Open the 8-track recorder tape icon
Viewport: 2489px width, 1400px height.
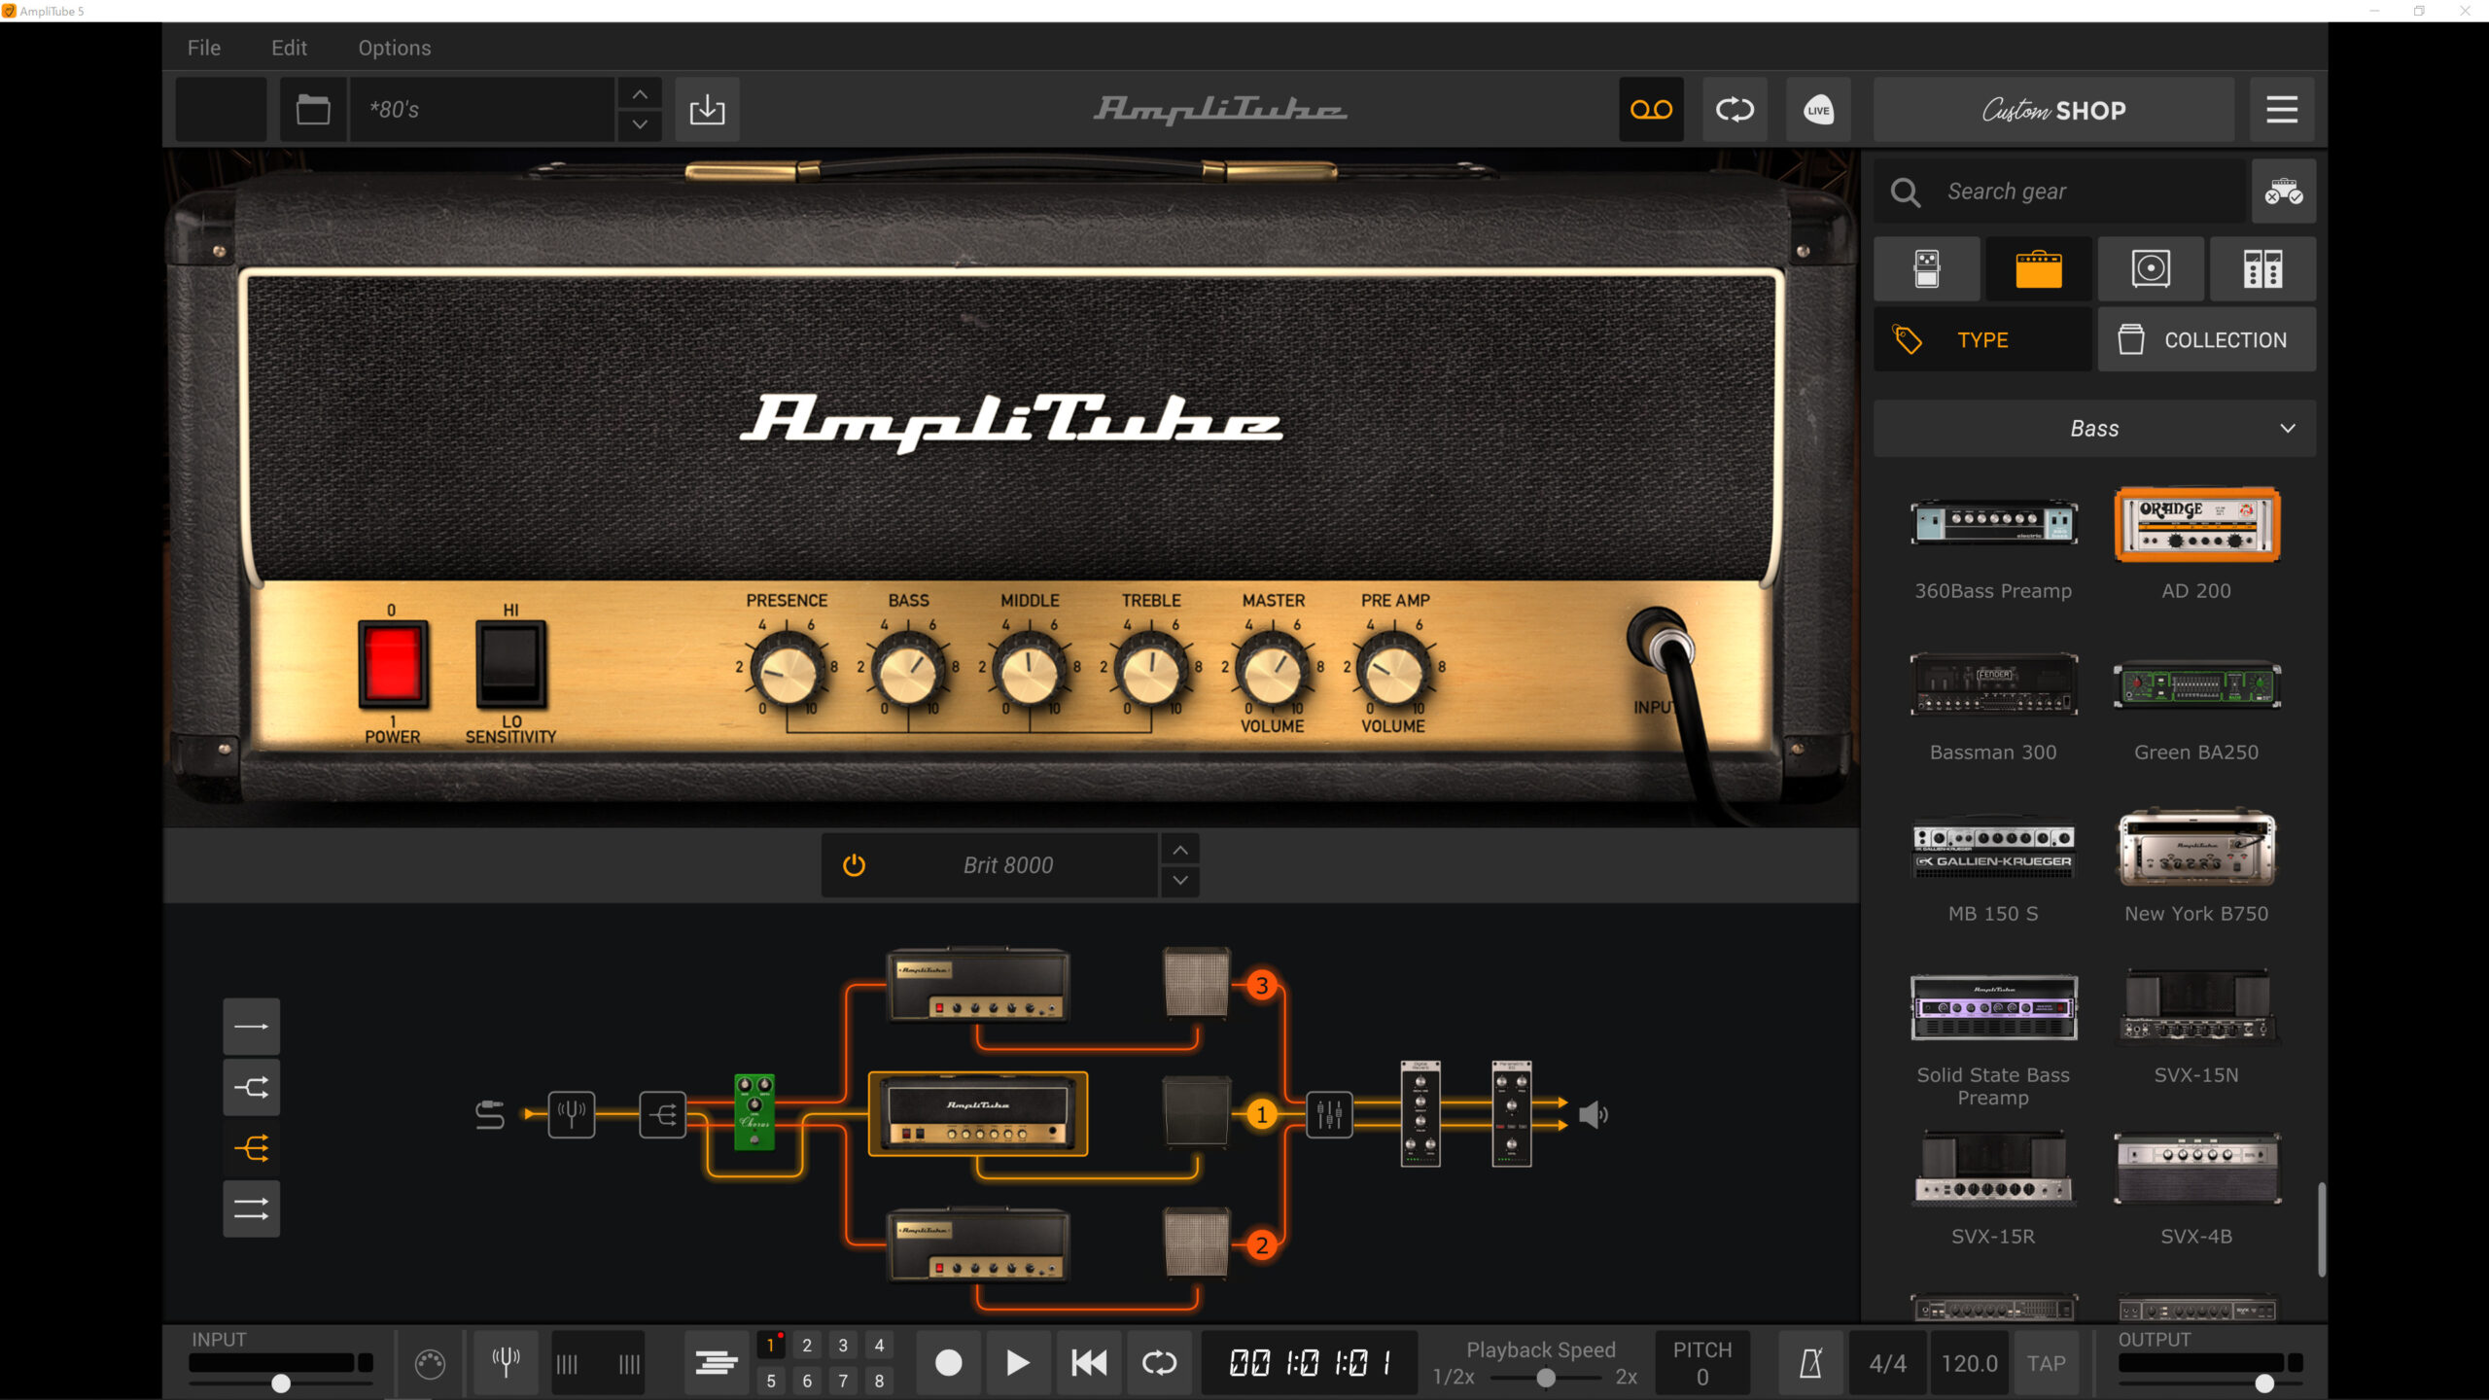pos(1651,110)
